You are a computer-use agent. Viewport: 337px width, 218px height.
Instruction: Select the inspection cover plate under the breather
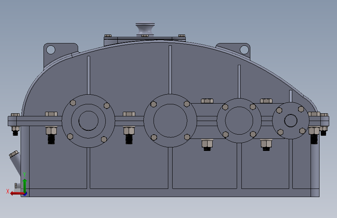pos(145,39)
